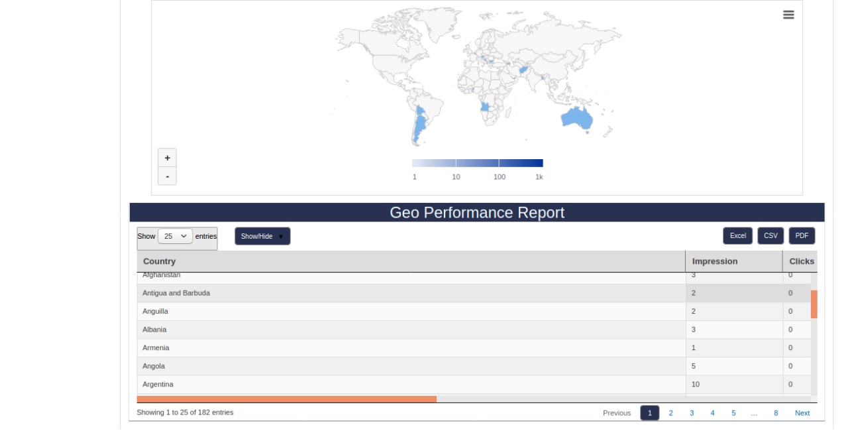Go to page 2 of results

pos(670,413)
